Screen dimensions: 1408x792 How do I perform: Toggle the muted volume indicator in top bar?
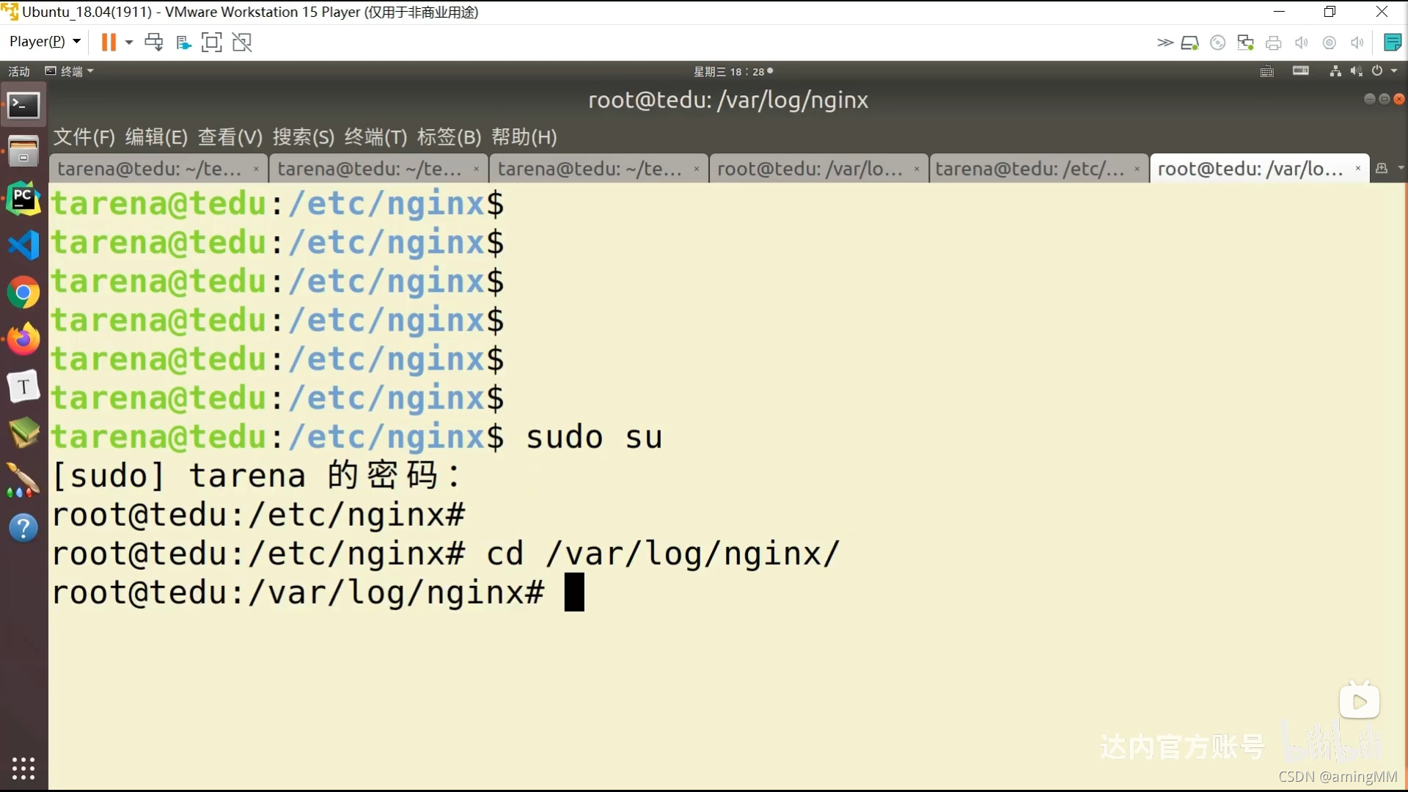tap(1357, 71)
